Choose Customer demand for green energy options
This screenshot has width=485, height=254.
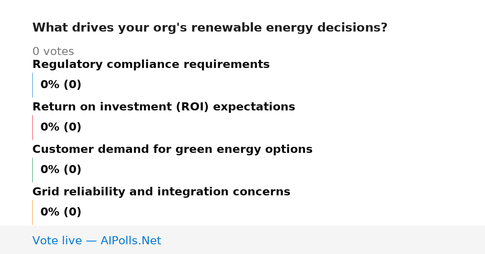[x=172, y=150]
